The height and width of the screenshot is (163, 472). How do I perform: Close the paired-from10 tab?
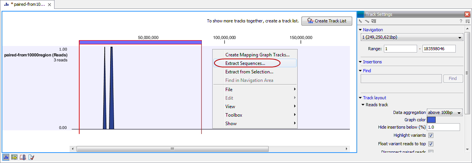coord(49,5)
